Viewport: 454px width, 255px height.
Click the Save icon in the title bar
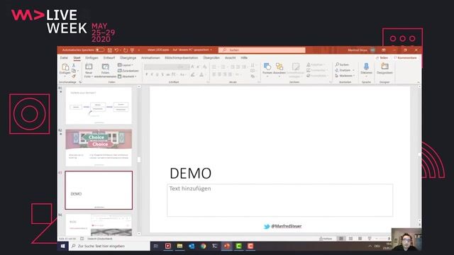(x=110, y=50)
